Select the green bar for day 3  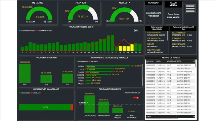30,46
